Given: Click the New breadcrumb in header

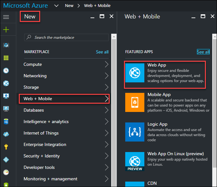Looking at the screenshot, I should [69, 6].
